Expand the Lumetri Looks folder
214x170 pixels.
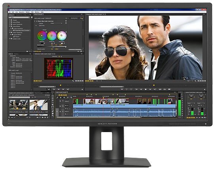[9, 39]
